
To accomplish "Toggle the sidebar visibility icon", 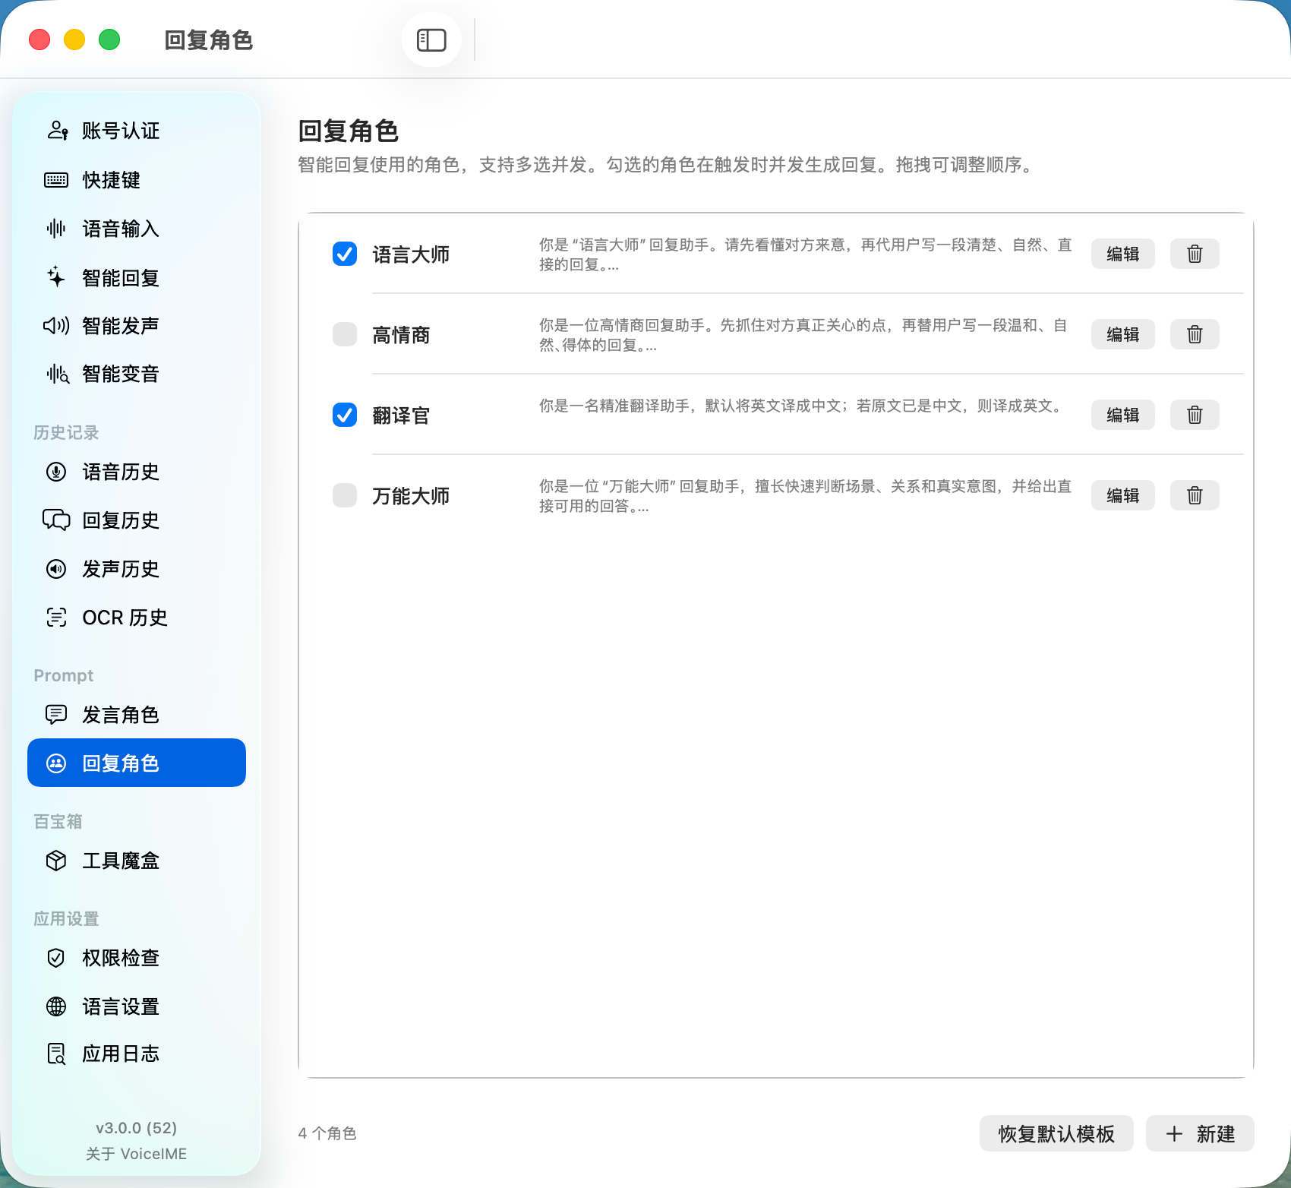I will pyautogui.click(x=431, y=40).
